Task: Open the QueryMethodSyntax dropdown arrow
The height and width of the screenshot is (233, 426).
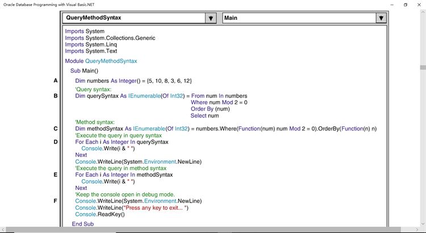Action: coord(211,18)
